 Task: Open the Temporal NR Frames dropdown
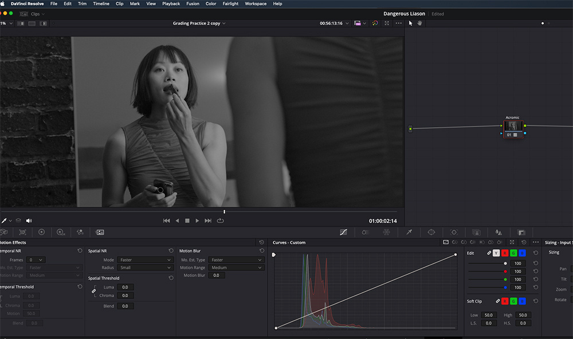pyautogui.click(x=36, y=260)
